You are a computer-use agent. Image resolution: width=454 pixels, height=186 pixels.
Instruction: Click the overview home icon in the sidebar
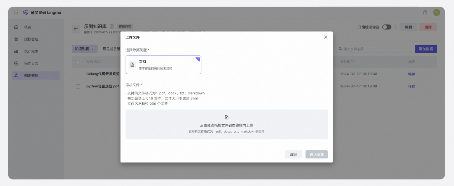tap(16, 27)
